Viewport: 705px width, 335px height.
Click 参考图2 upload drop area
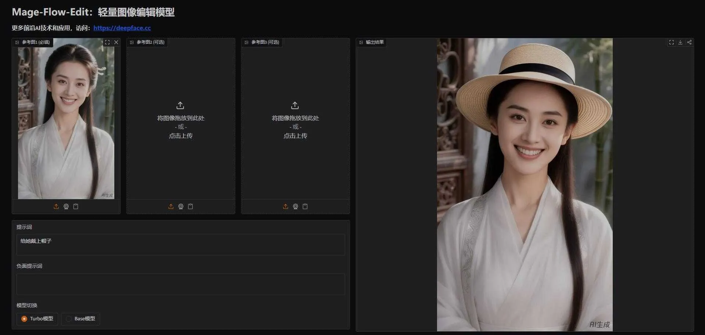[181, 120]
